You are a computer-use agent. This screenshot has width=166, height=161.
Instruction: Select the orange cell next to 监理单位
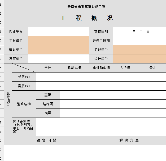pyautogui.click(x=139, y=50)
